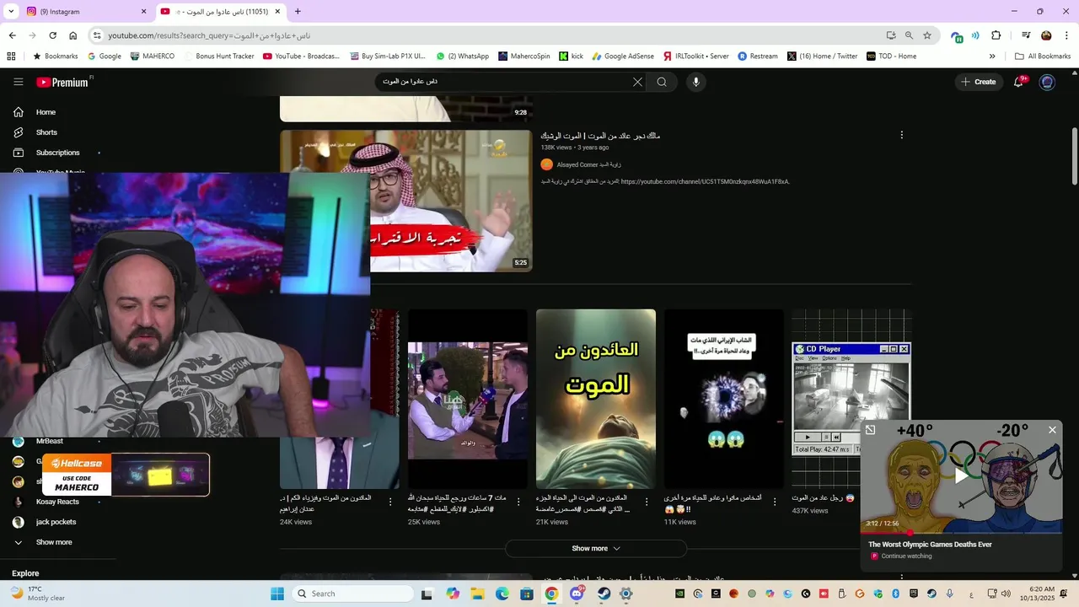The width and height of the screenshot is (1079, 607).
Task: Open Subscriptions in sidebar
Action: (x=57, y=153)
